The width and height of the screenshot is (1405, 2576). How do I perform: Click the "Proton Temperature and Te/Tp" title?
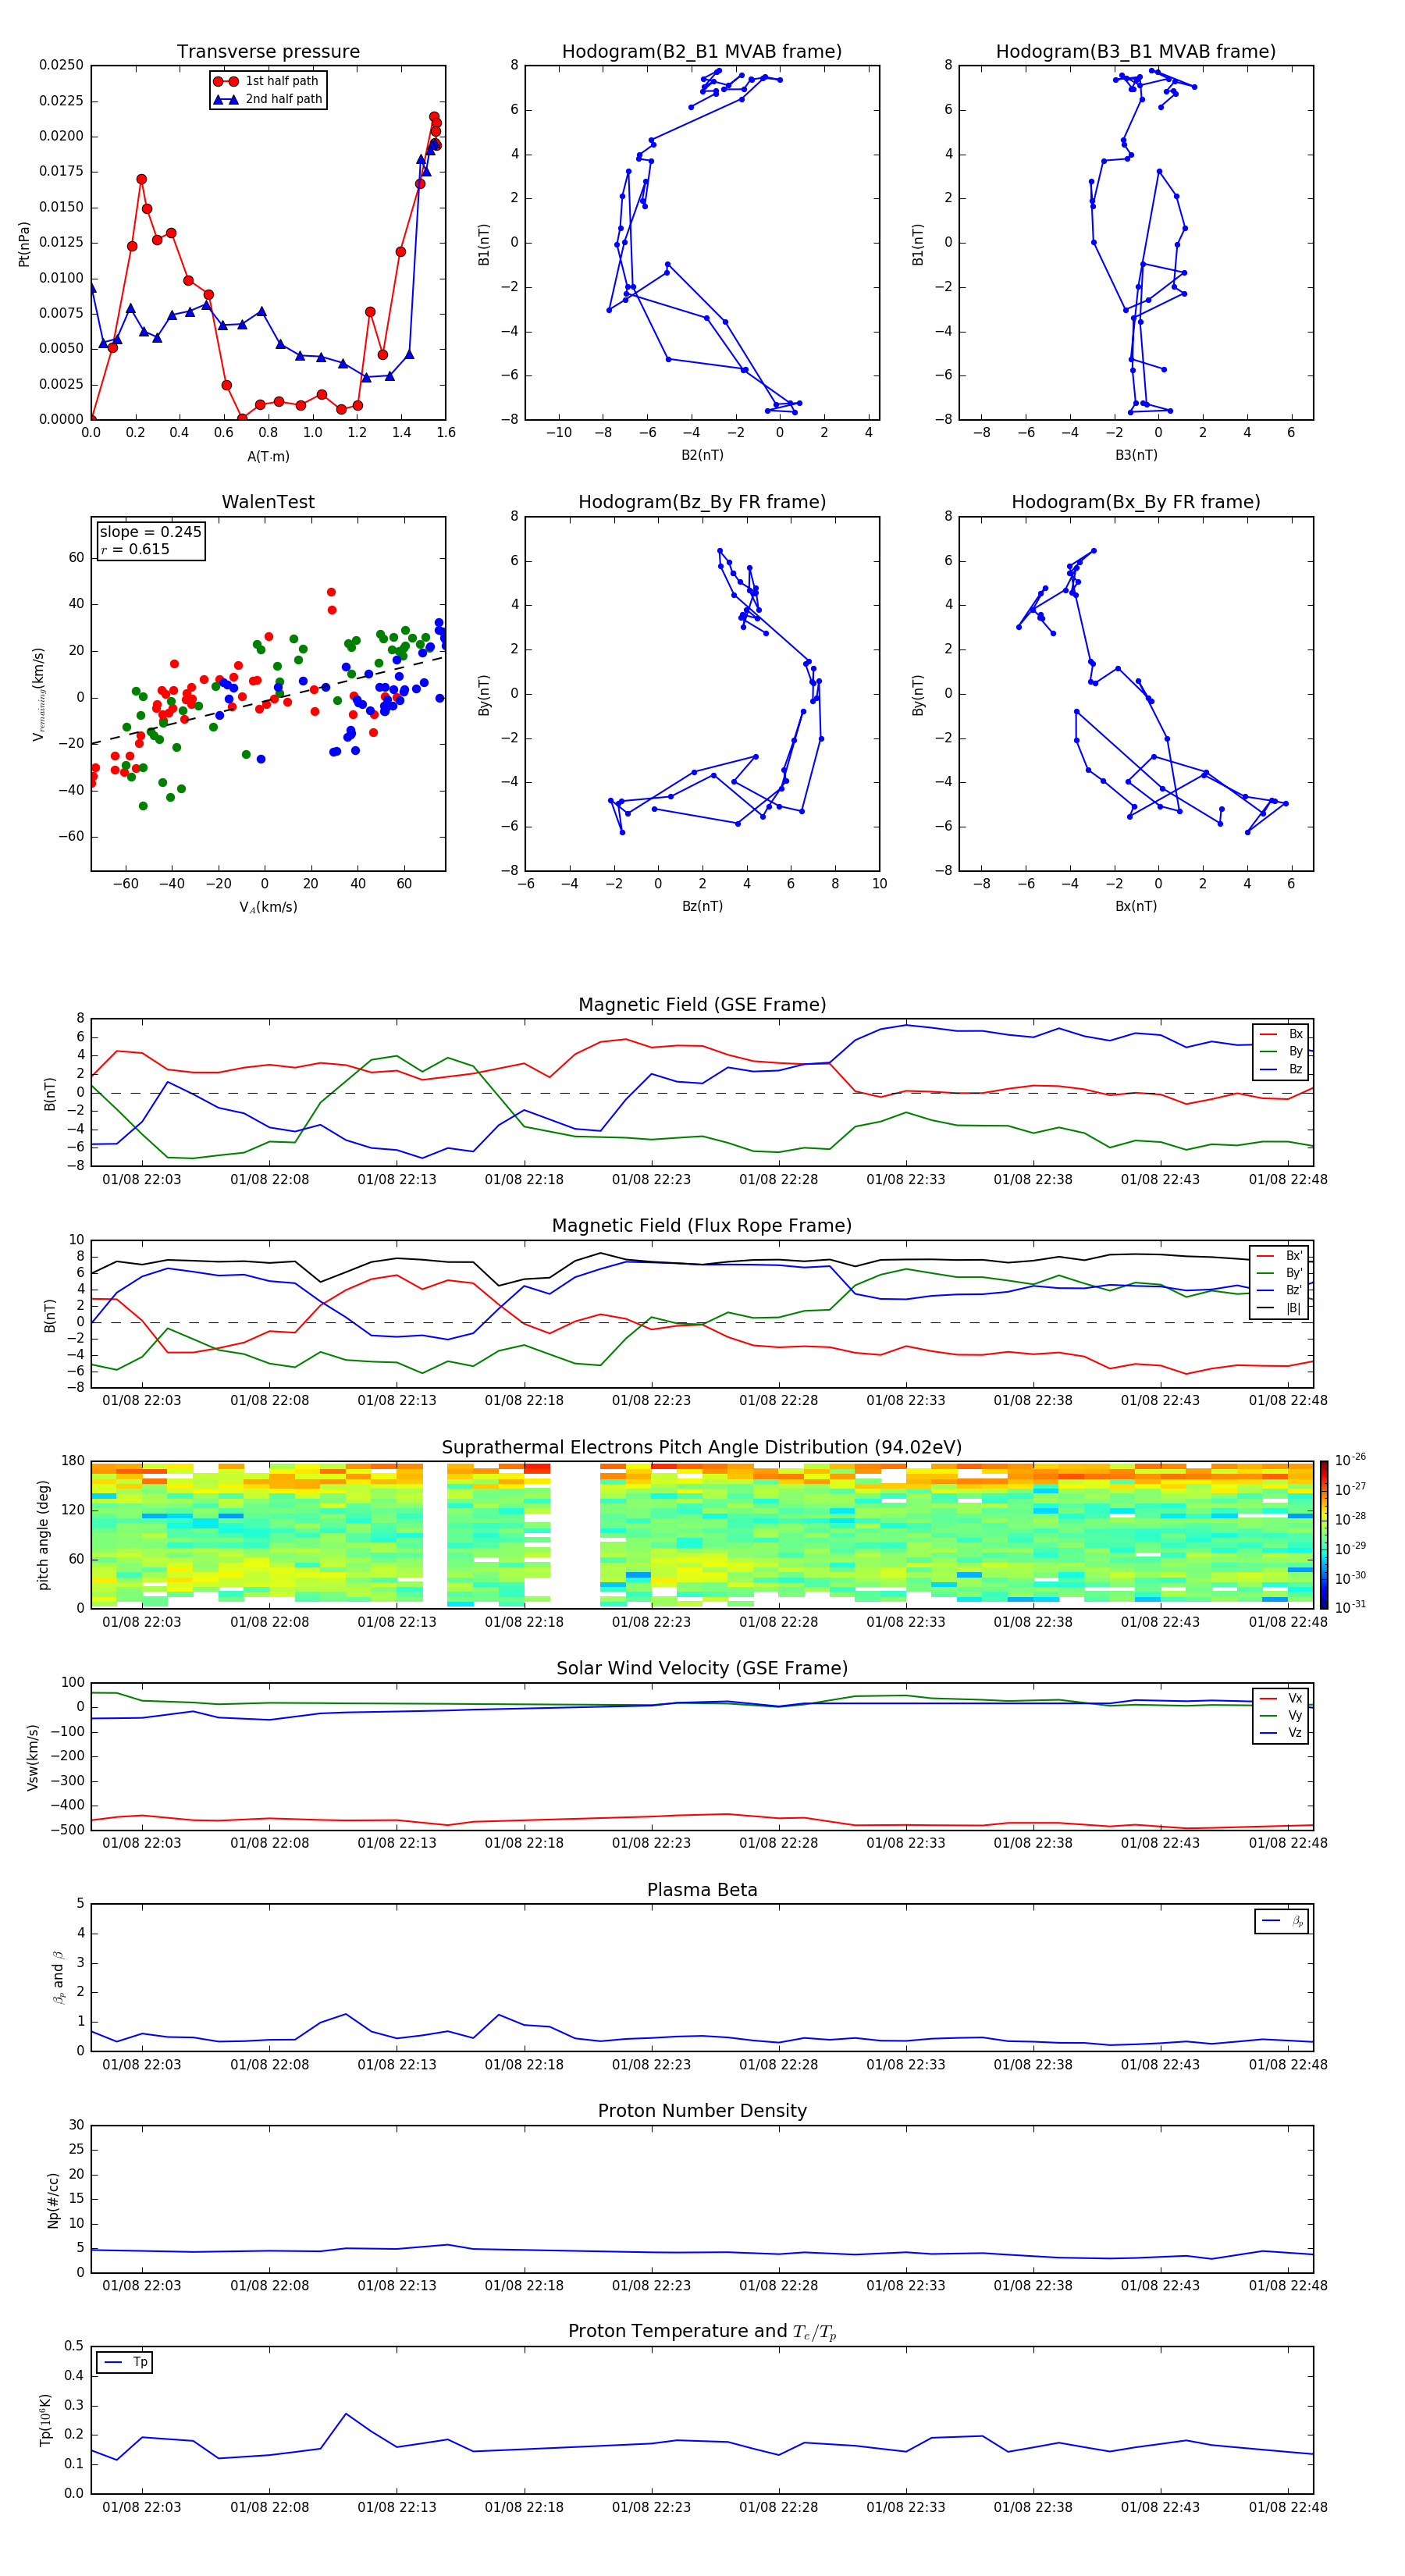(702, 2332)
